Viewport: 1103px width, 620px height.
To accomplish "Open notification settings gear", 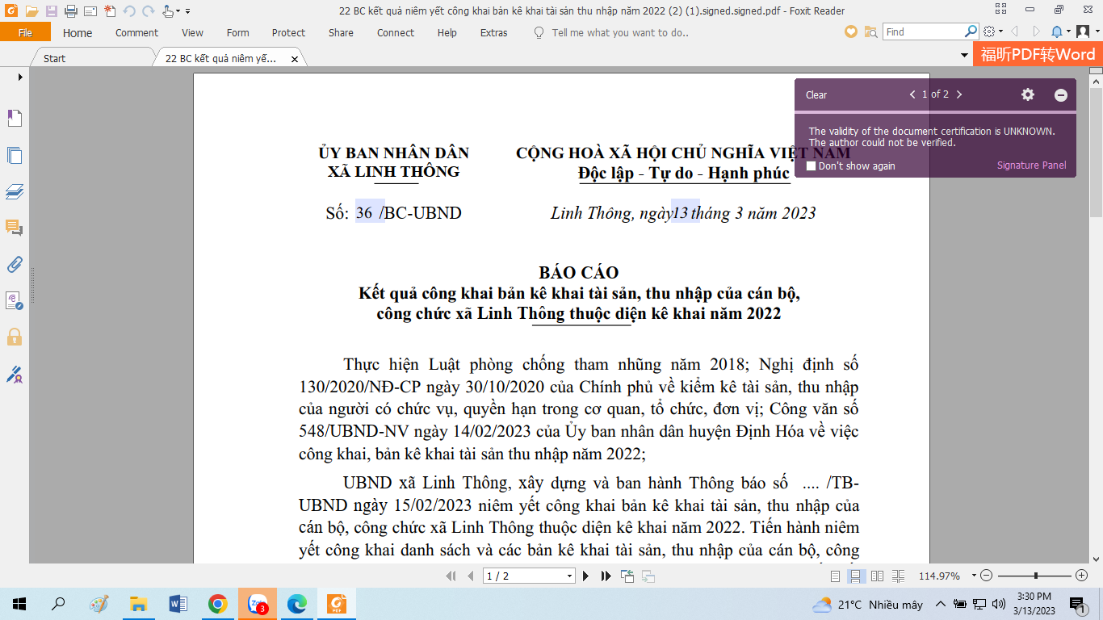I will (x=1027, y=94).
